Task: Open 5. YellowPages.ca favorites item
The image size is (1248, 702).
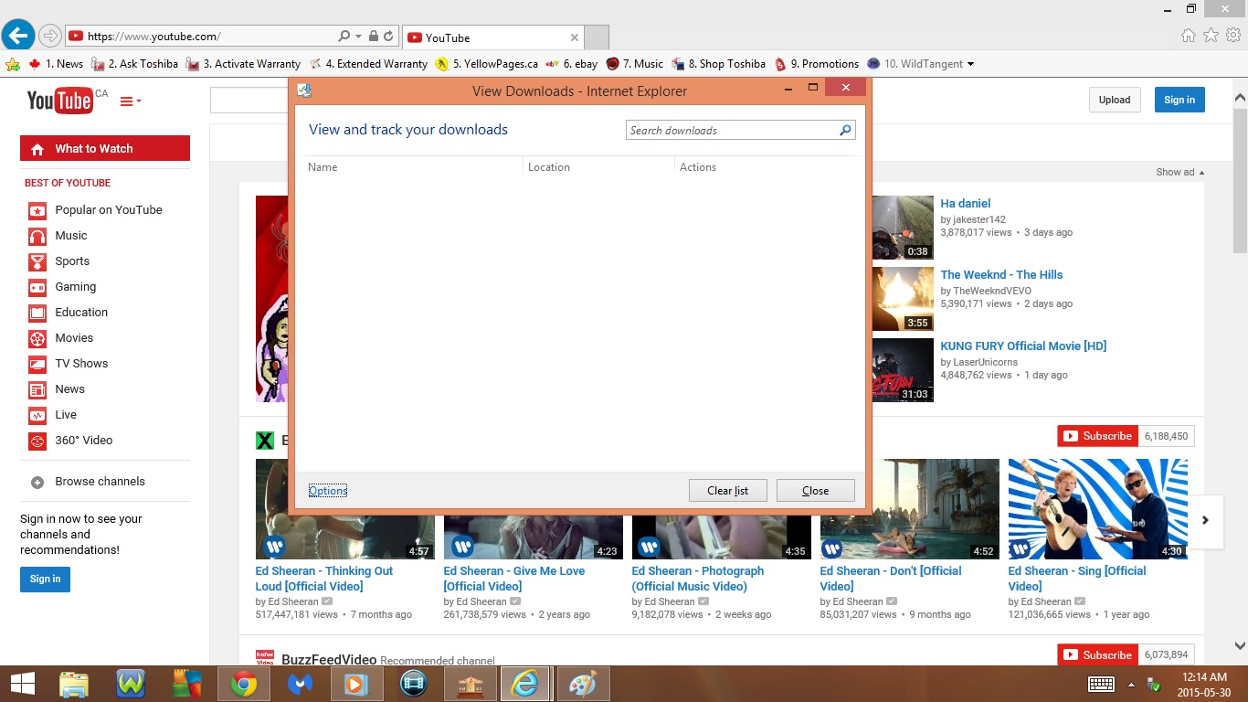Action: tap(487, 64)
